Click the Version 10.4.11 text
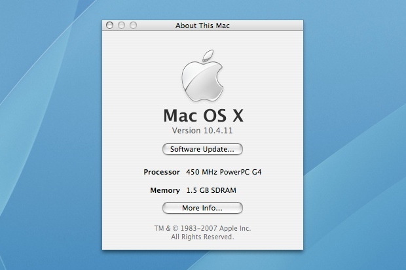Viewport: 406px width, 270px height. coord(202,131)
